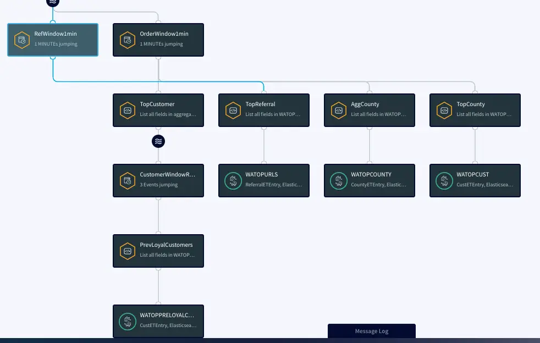Click the TopReferral query hexagon icon
This screenshot has height=343, width=540.
point(233,110)
